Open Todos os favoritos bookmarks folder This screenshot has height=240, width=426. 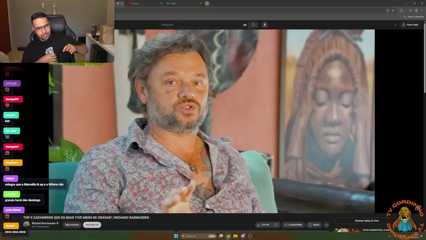414,16
